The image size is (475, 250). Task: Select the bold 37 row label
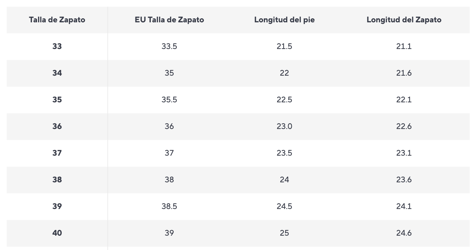57,153
